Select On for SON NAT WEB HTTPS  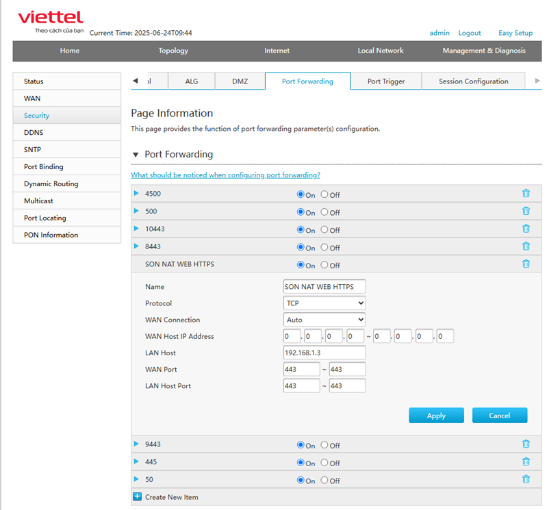[x=301, y=265]
